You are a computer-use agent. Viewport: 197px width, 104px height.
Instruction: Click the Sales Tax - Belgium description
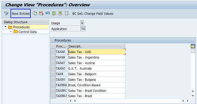tap(97, 74)
